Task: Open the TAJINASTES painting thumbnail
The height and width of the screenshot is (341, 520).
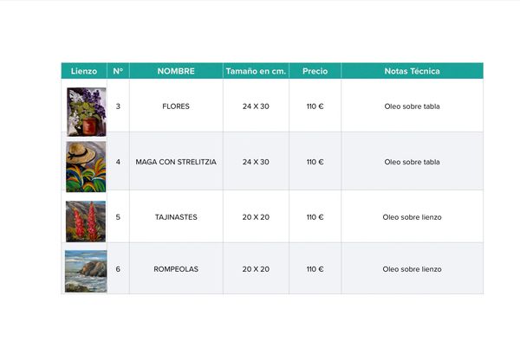Action: click(x=86, y=222)
